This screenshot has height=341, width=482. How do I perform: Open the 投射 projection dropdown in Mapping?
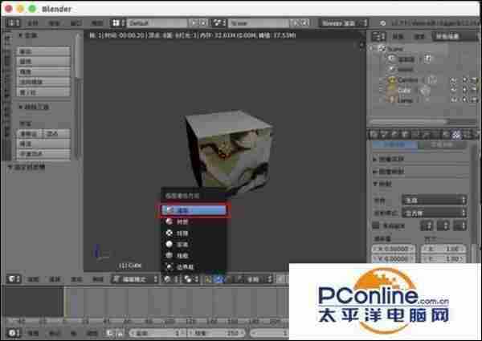[x=435, y=213]
